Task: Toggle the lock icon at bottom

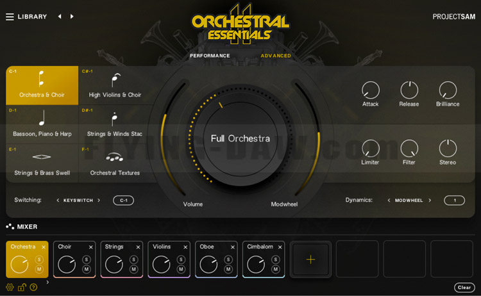Action: click(x=22, y=287)
